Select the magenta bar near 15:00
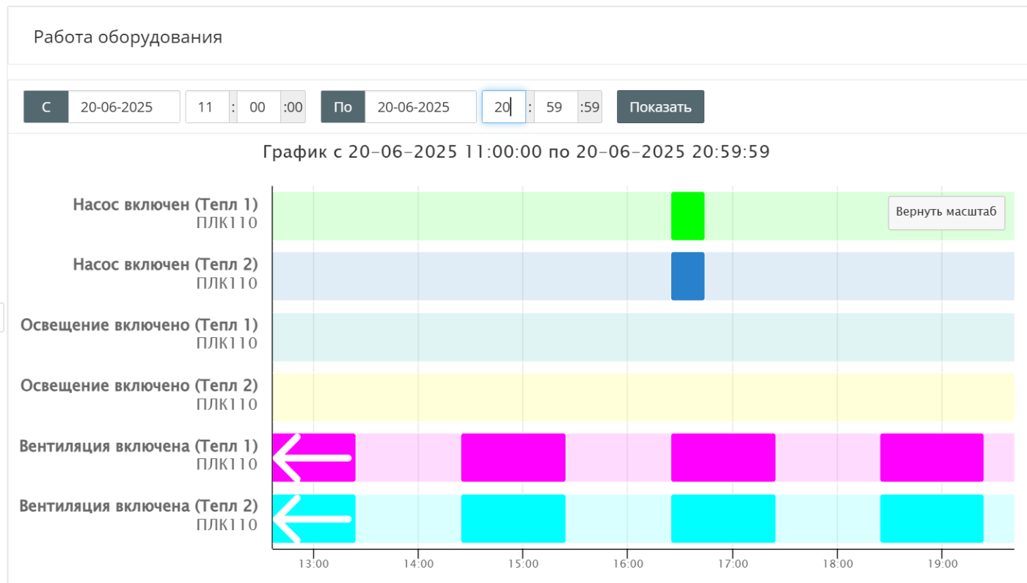 [513, 458]
